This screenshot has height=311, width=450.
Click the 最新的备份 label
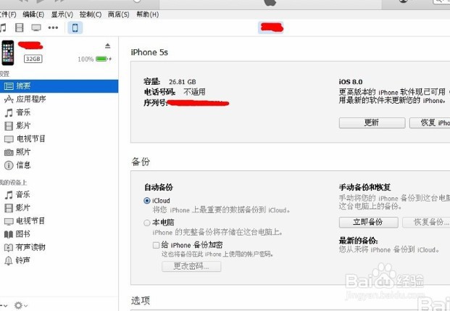tap(358, 241)
